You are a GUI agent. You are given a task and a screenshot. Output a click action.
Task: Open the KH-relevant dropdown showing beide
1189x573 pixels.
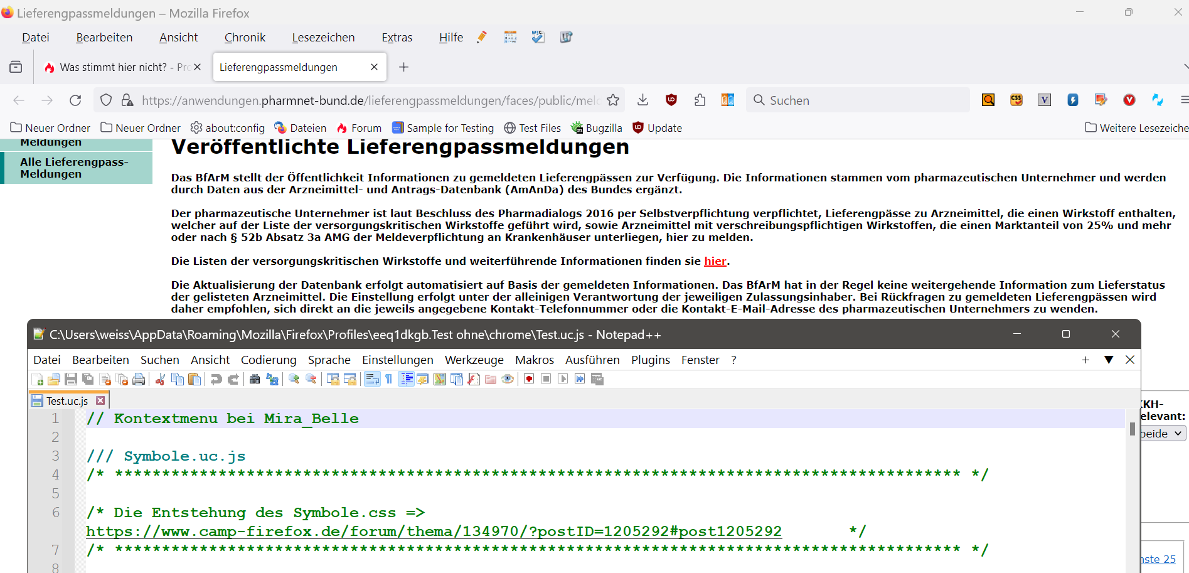click(1163, 434)
